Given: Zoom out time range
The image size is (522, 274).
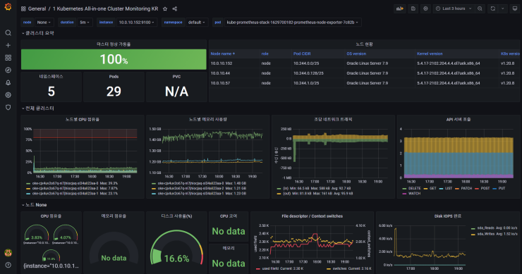Looking at the screenshot, I should [x=480, y=8].
